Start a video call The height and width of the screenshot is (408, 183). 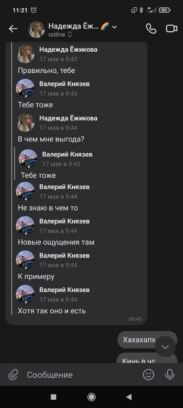172,29
